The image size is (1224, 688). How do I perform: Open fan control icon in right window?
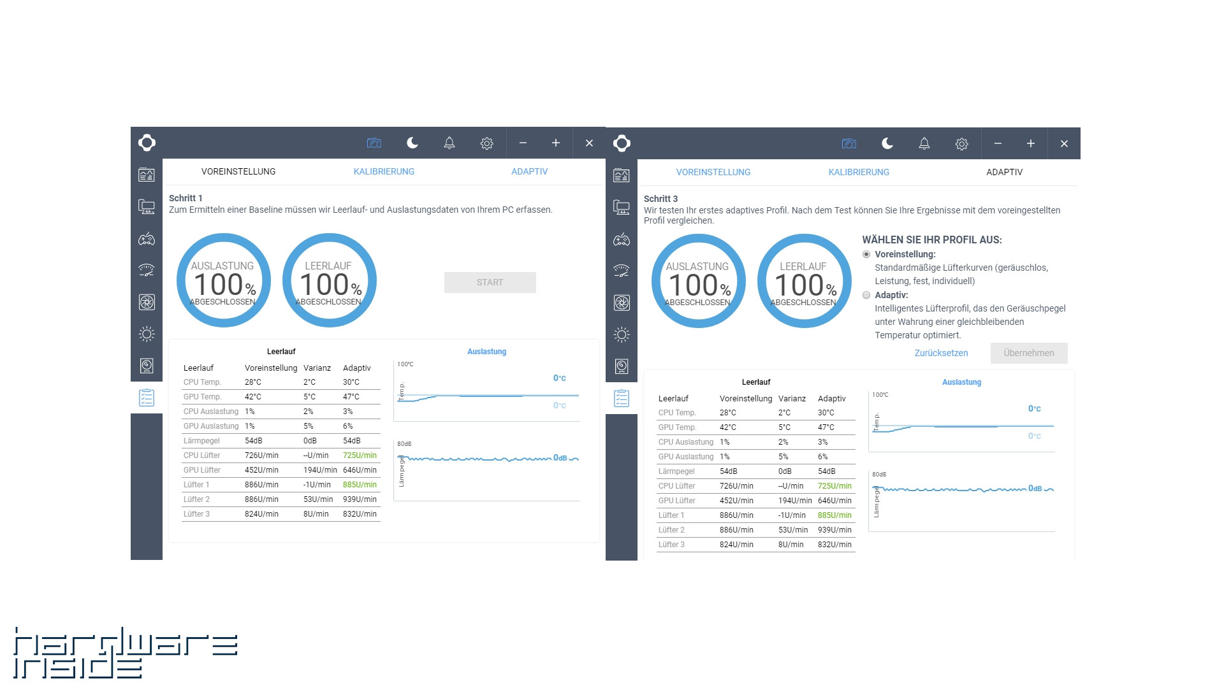622,303
